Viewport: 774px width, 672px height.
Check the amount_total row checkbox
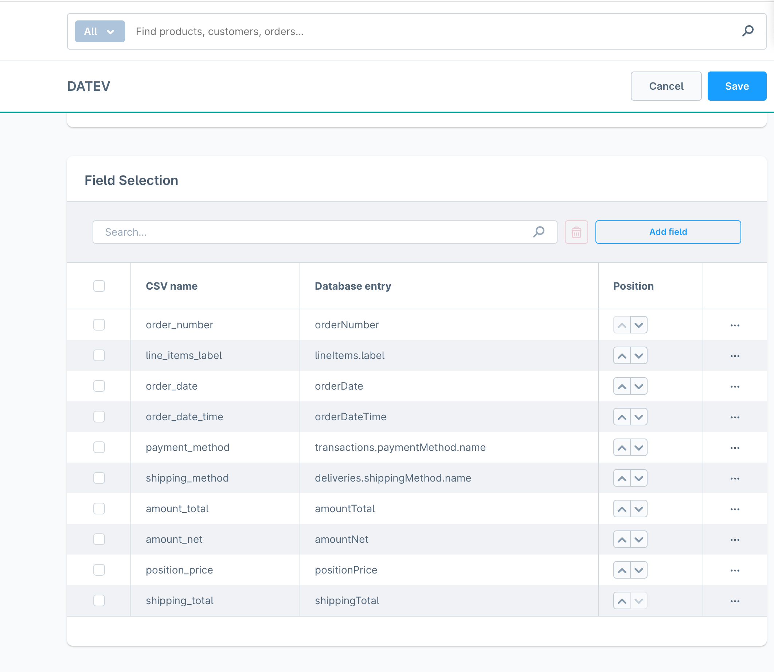99,509
